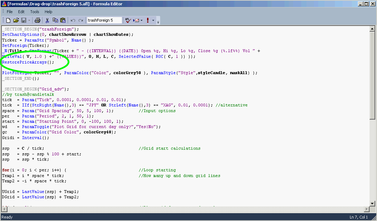Click the trashForeign 5 formula name field

(104, 21)
